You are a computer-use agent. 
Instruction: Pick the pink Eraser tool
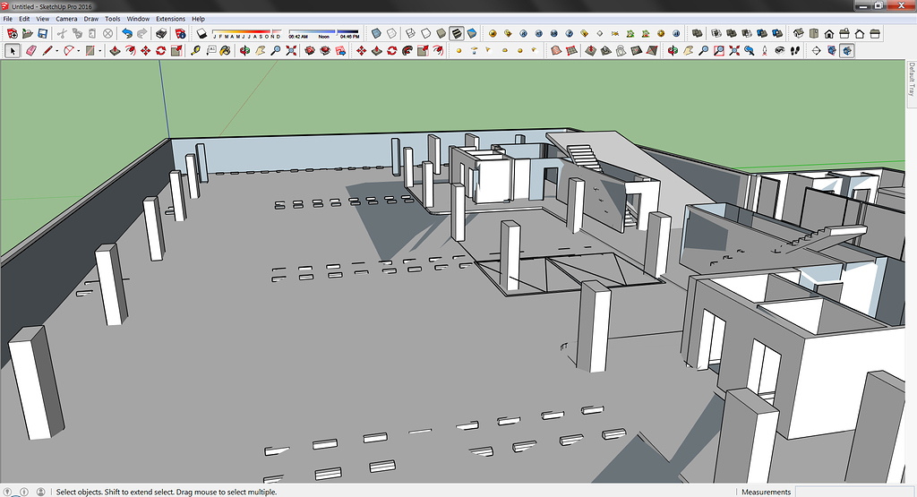(30, 51)
